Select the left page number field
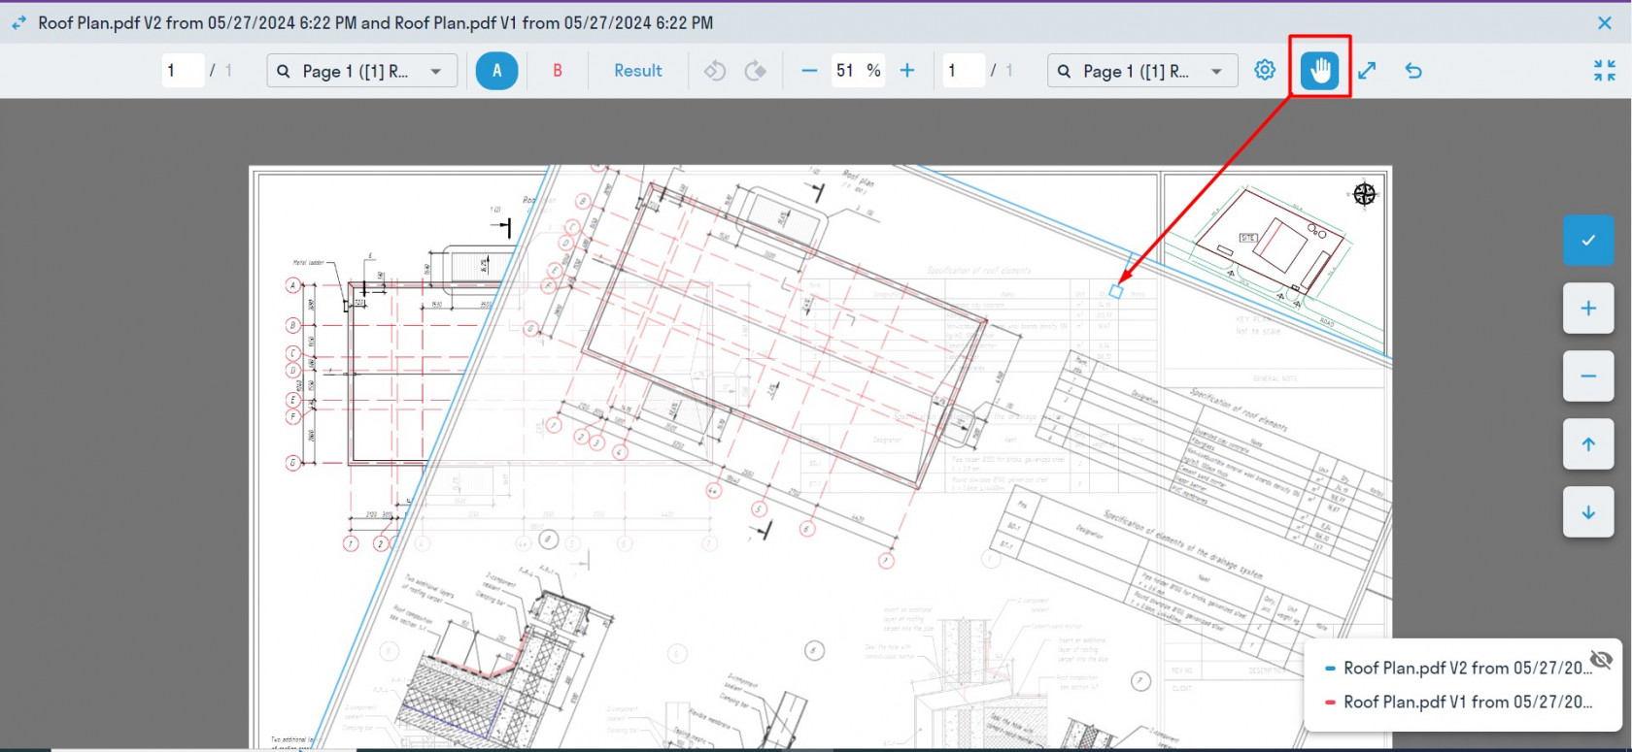 [183, 71]
